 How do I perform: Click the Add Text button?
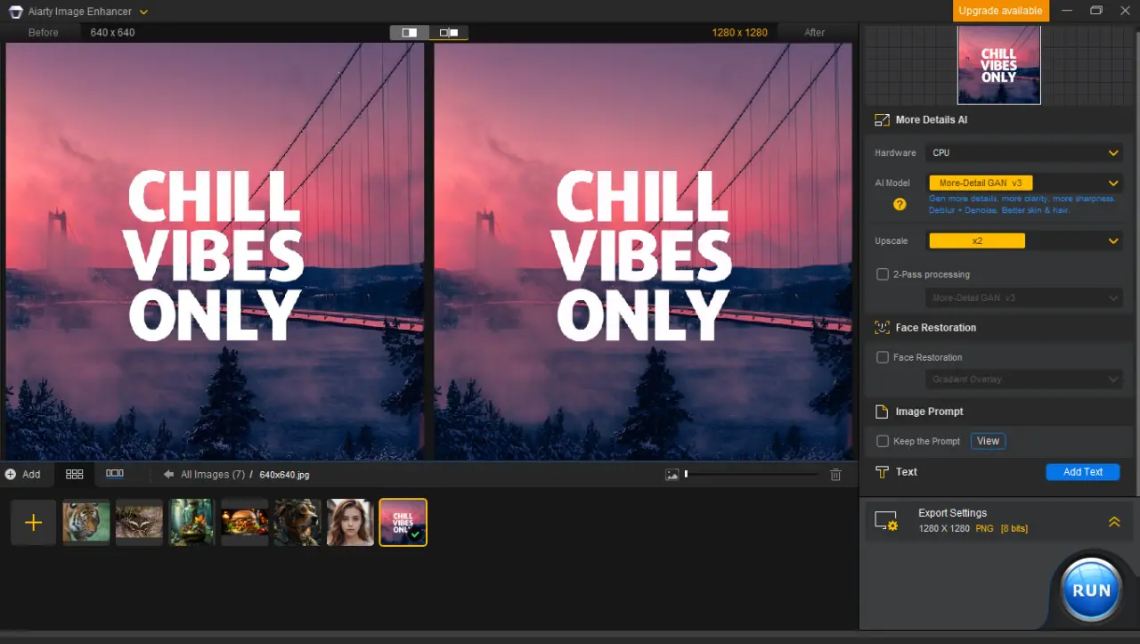pos(1083,472)
